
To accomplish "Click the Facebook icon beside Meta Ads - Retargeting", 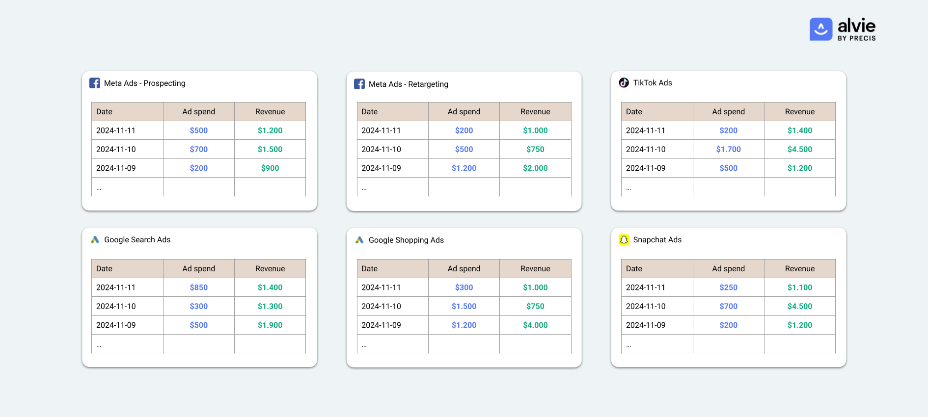I will (359, 84).
